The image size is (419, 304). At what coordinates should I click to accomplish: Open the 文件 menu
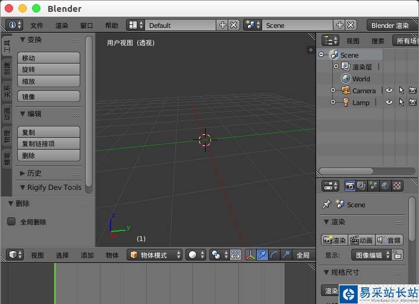pyautogui.click(x=37, y=26)
